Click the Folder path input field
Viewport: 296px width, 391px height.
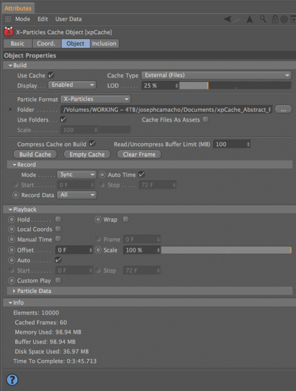[x=167, y=110]
